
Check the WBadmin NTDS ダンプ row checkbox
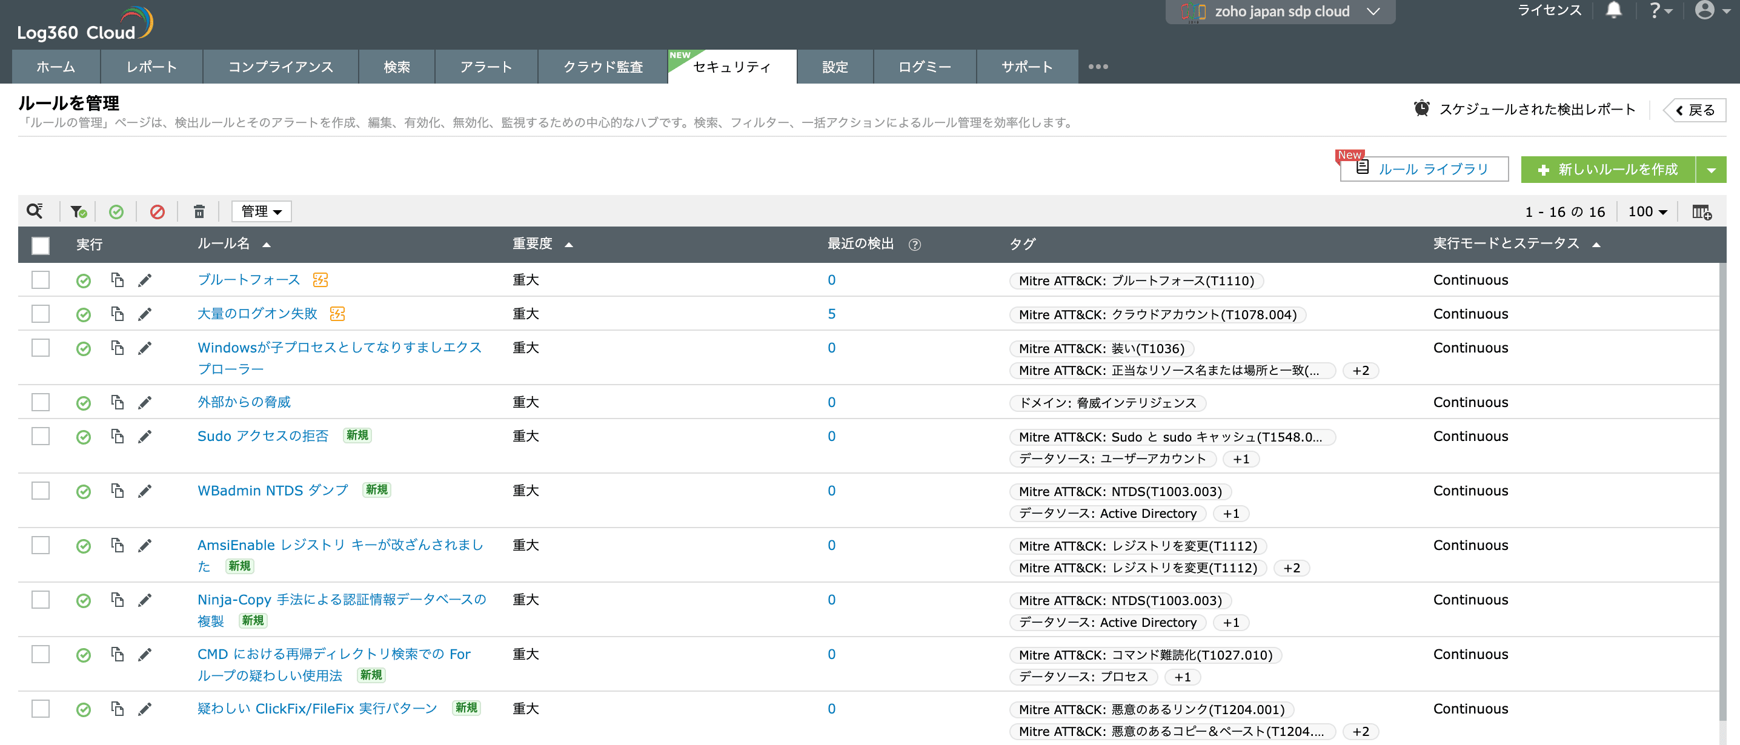coord(41,491)
